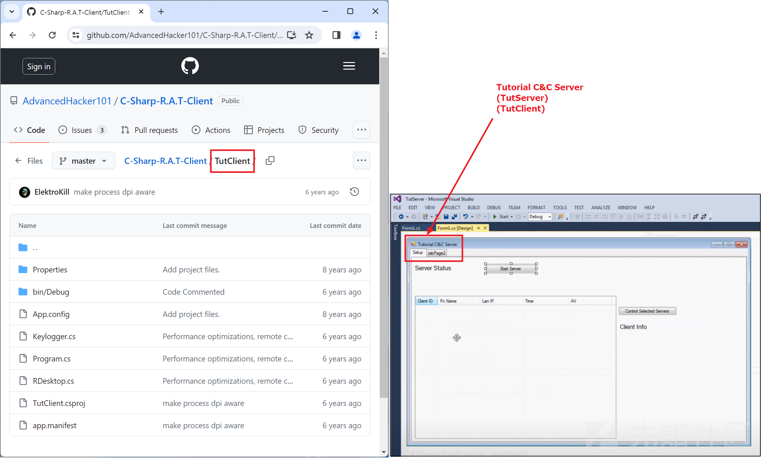
Task: Open commit history clock icon
Action: [x=354, y=192]
